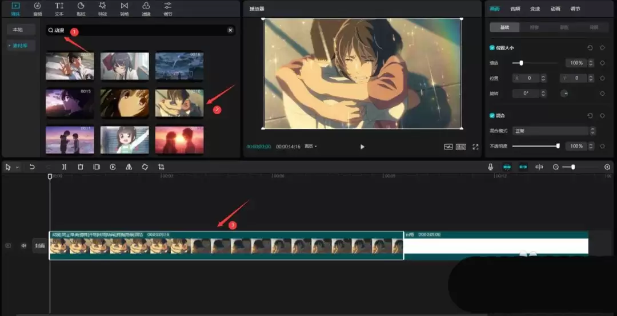Image resolution: width=617 pixels, height=316 pixels.
Task: Select the pointer selection tool in timeline
Action: point(8,167)
